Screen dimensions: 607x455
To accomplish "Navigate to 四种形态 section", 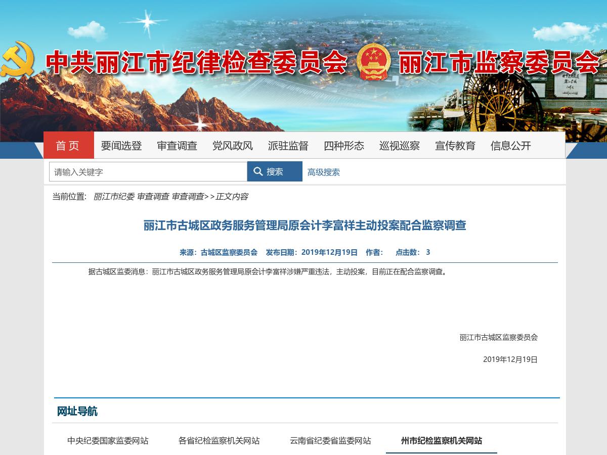I will click(344, 146).
